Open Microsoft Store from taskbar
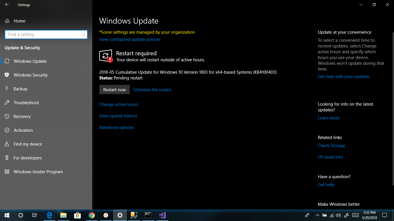 point(77,215)
